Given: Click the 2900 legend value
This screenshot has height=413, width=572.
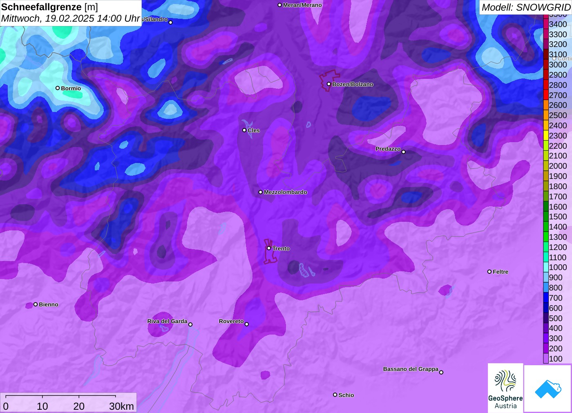Looking at the screenshot, I should point(558,75).
